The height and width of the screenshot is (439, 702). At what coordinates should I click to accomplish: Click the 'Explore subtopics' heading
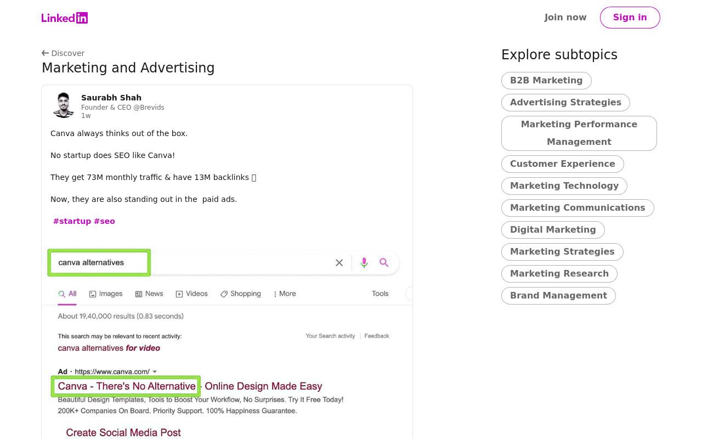pyautogui.click(x=559, y=55)
